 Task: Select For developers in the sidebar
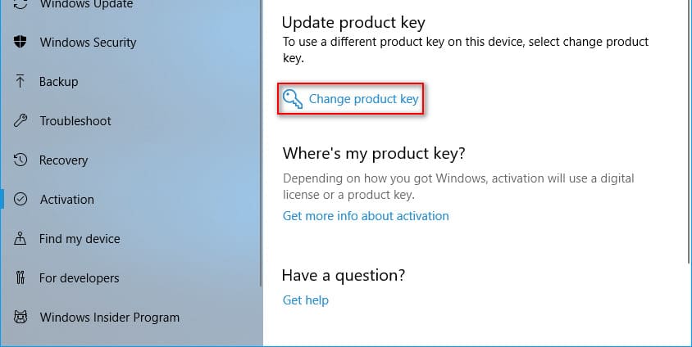(x=79, y=278)
